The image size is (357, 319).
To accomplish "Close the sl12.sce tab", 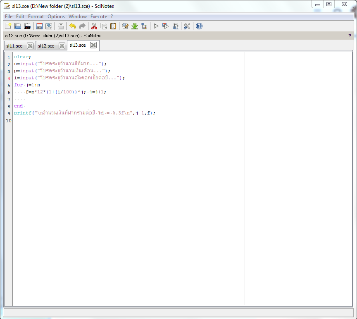I will (x=62, y=46).
